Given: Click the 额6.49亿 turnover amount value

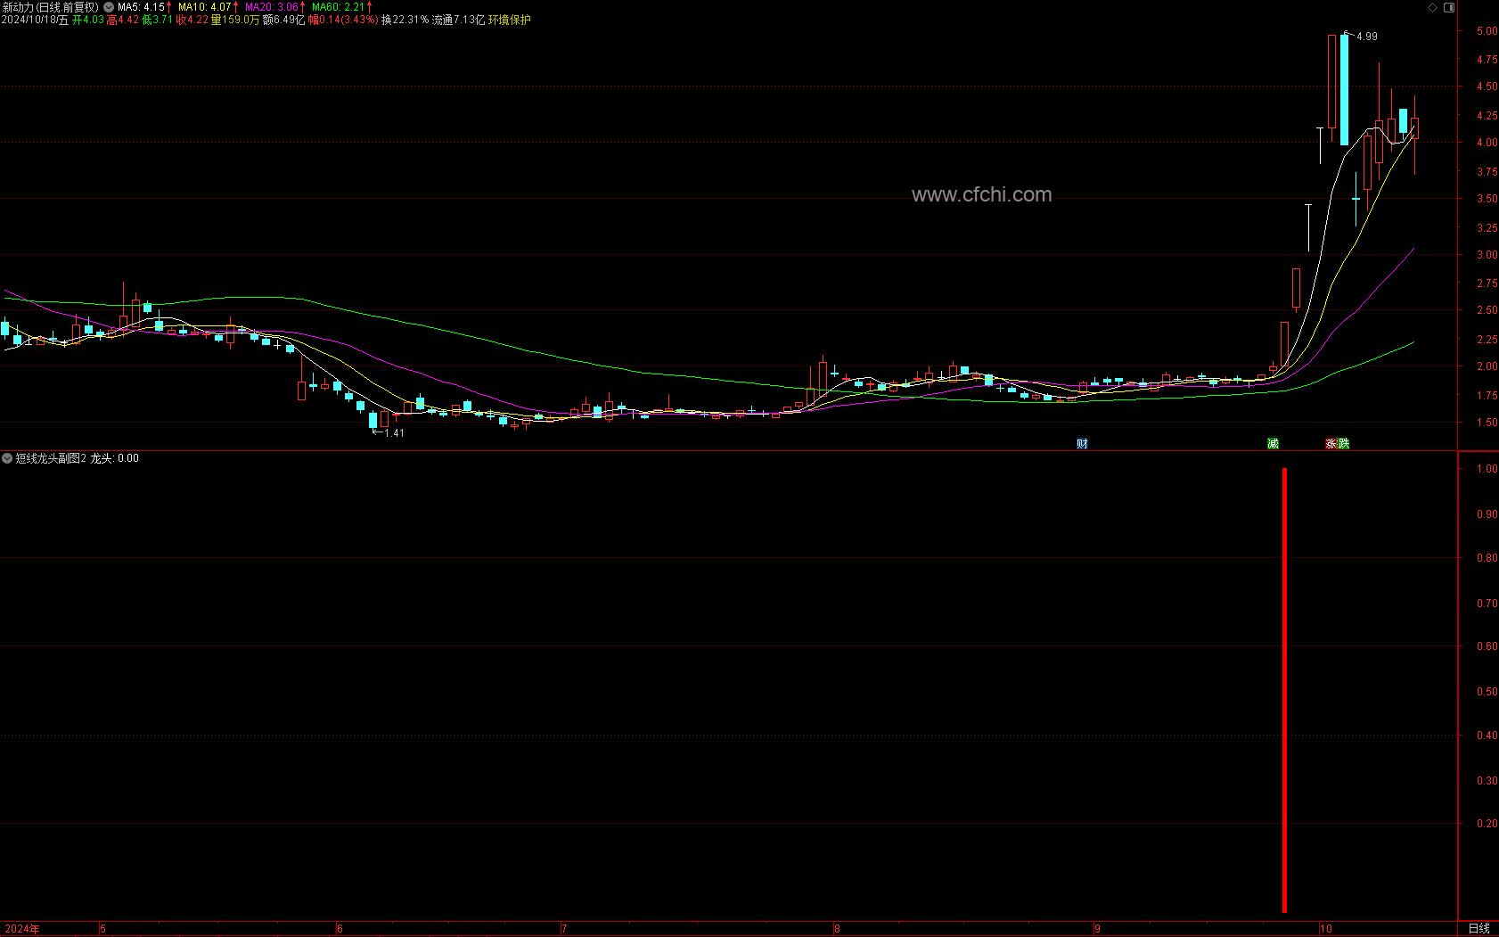Looking at the screenshot, I should tap(283, 20).
